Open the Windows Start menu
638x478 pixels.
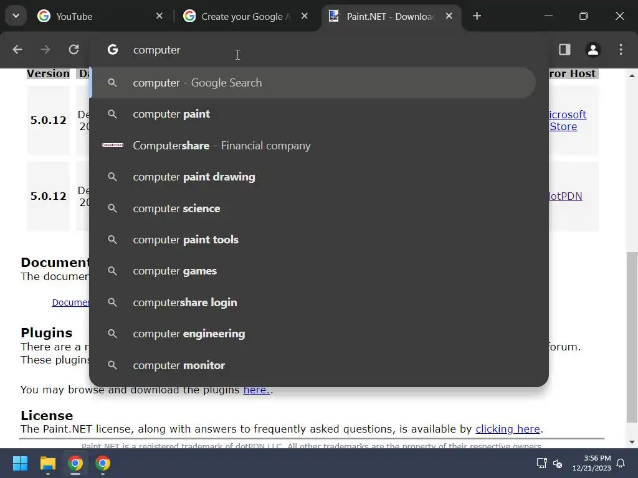coord(20,463)
